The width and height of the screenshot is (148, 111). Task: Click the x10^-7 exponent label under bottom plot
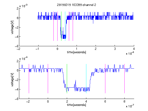pyautogui.click(x=130, y=106)
